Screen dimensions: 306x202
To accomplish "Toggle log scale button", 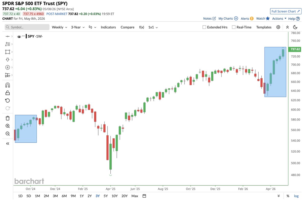I will click(296, 196).
